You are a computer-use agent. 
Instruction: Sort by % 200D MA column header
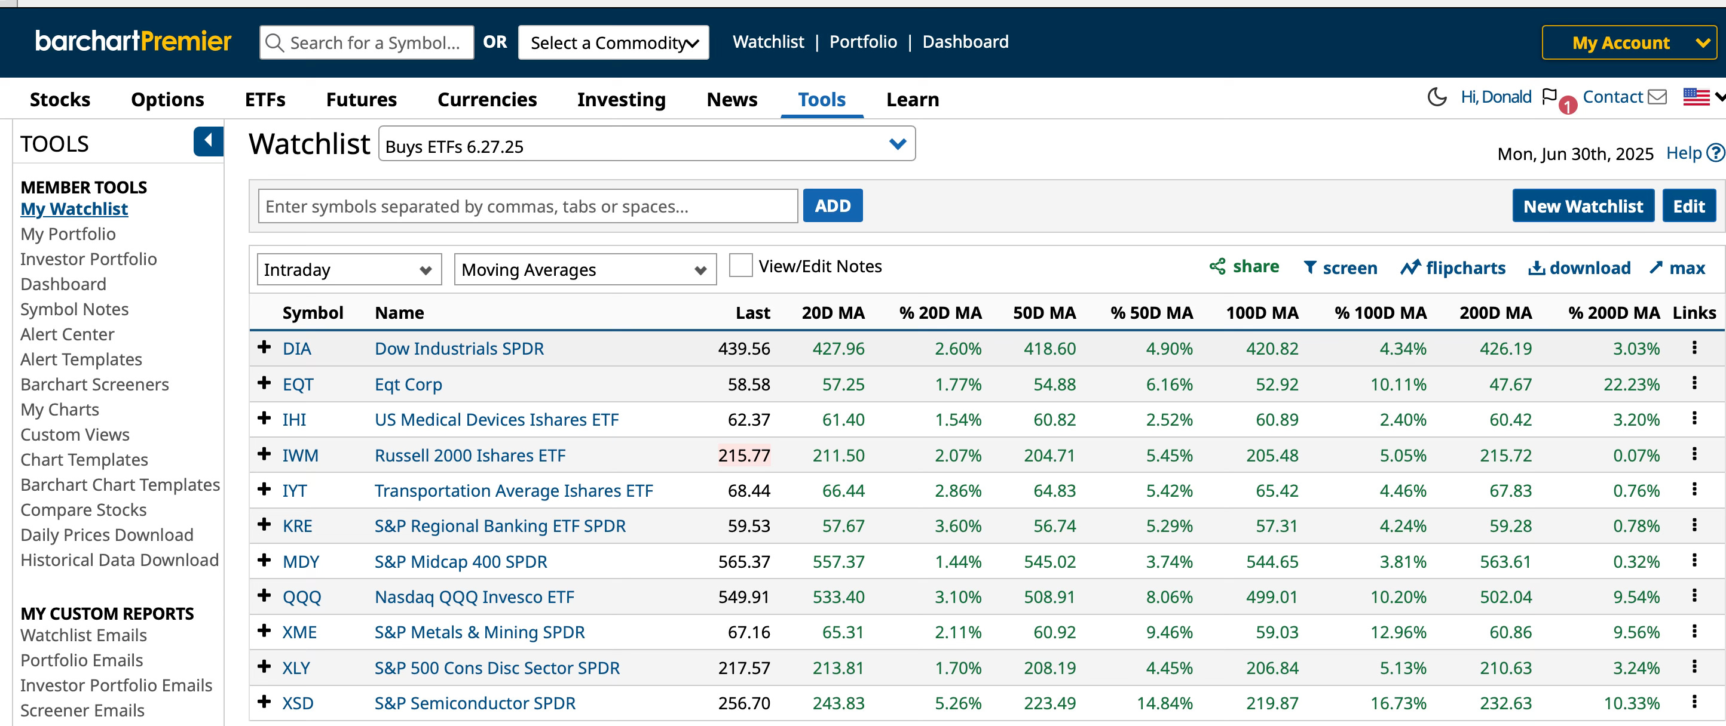pos(1614,312)
